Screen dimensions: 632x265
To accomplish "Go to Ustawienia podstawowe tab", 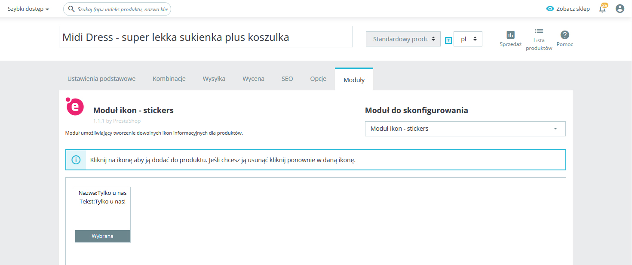I will [x=101, y=79].
